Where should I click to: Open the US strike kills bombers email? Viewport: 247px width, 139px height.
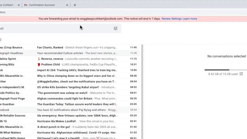coord(70,87)
